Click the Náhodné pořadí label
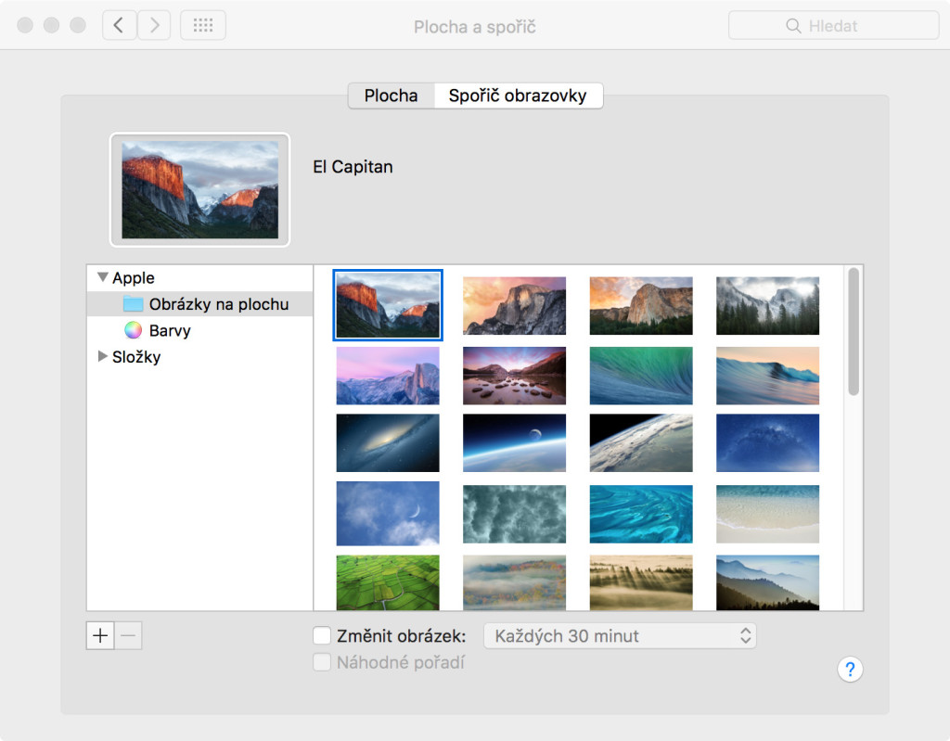The height and width of the screenshot is (741, 950). tap(401, 662)
